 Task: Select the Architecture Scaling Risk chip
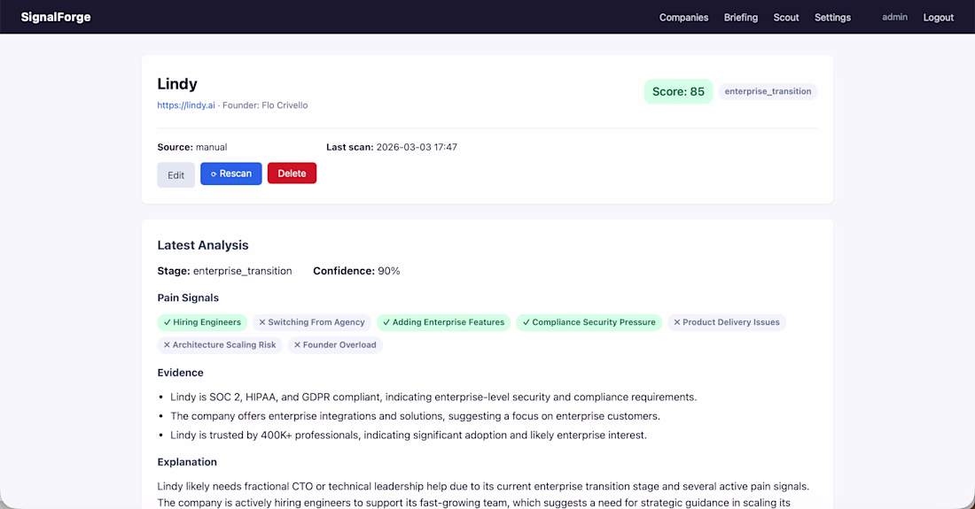coord(220,344)
